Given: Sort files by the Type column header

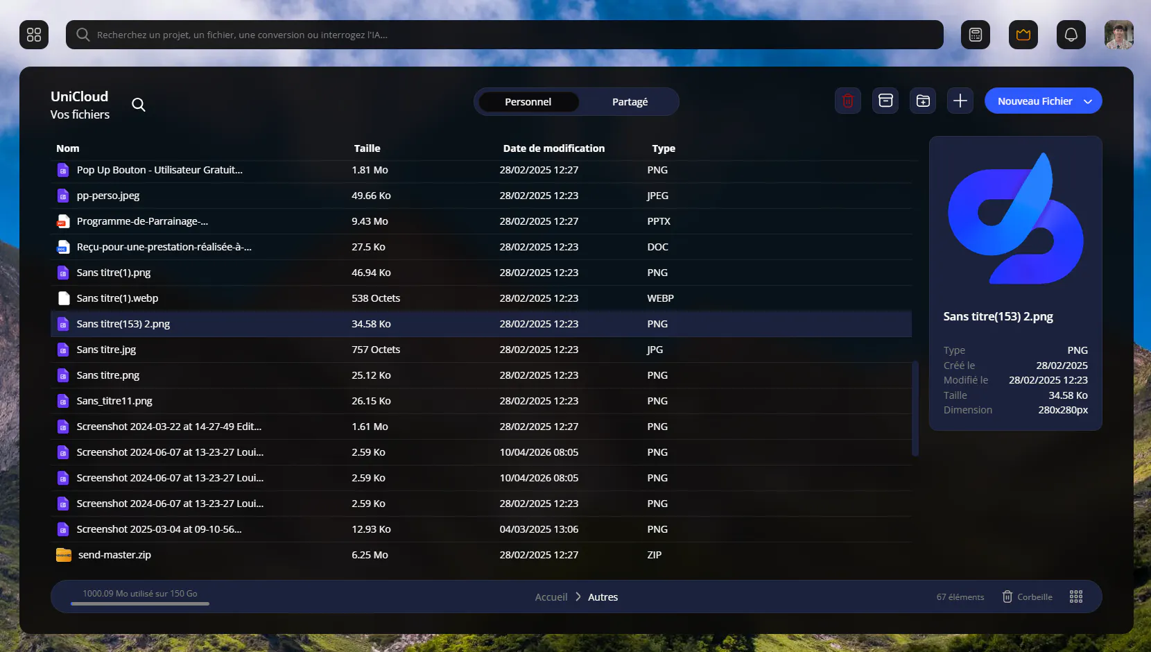Looking at the screenshot, I should [x=664, y=148].
